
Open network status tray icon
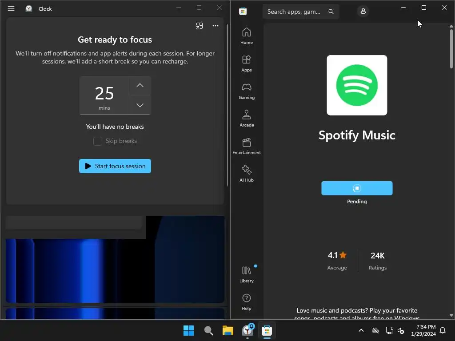click(x=389, y=330)
